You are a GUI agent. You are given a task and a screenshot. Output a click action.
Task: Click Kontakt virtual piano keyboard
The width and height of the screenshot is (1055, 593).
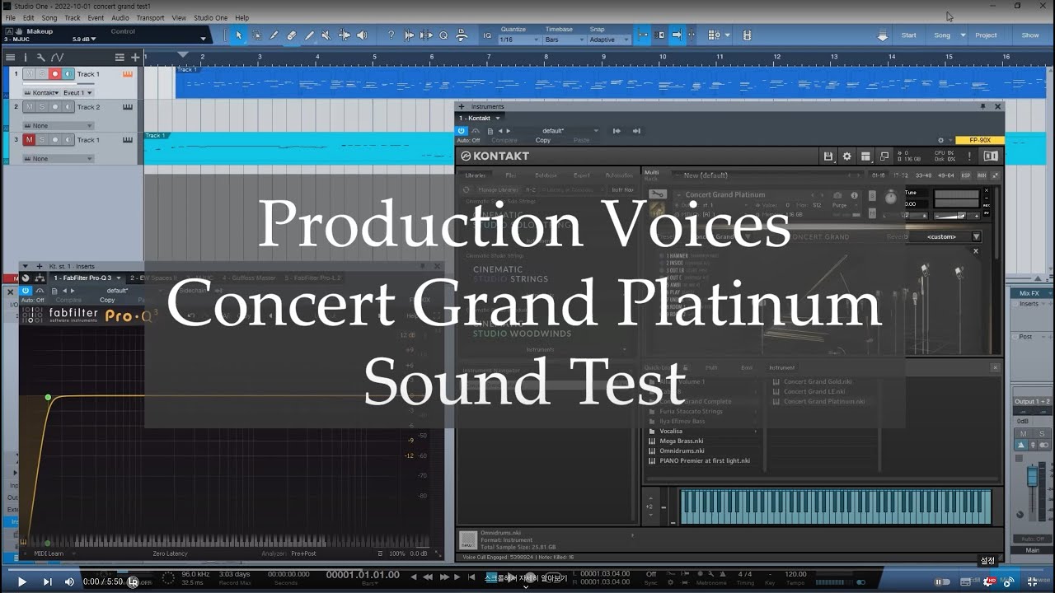pos(836,506)
